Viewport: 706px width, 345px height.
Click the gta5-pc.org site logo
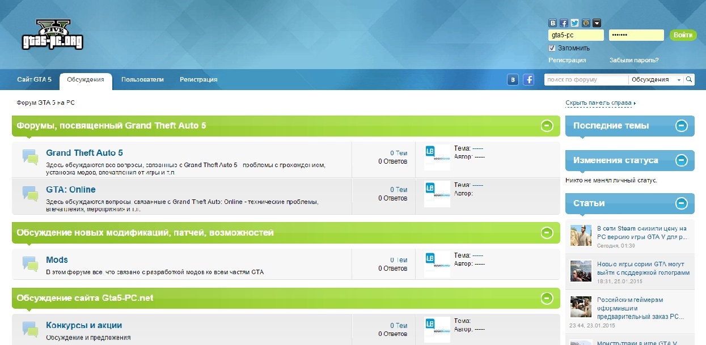(53, 35)
